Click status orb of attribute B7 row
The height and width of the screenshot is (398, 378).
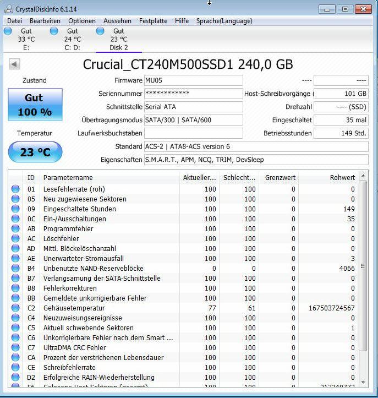pos(15,278)
